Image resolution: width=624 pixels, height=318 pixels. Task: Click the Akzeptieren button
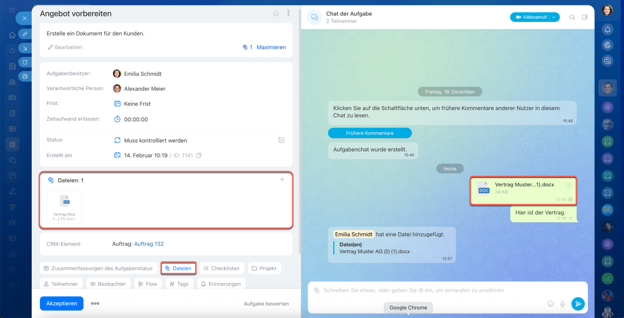(62, 303)
